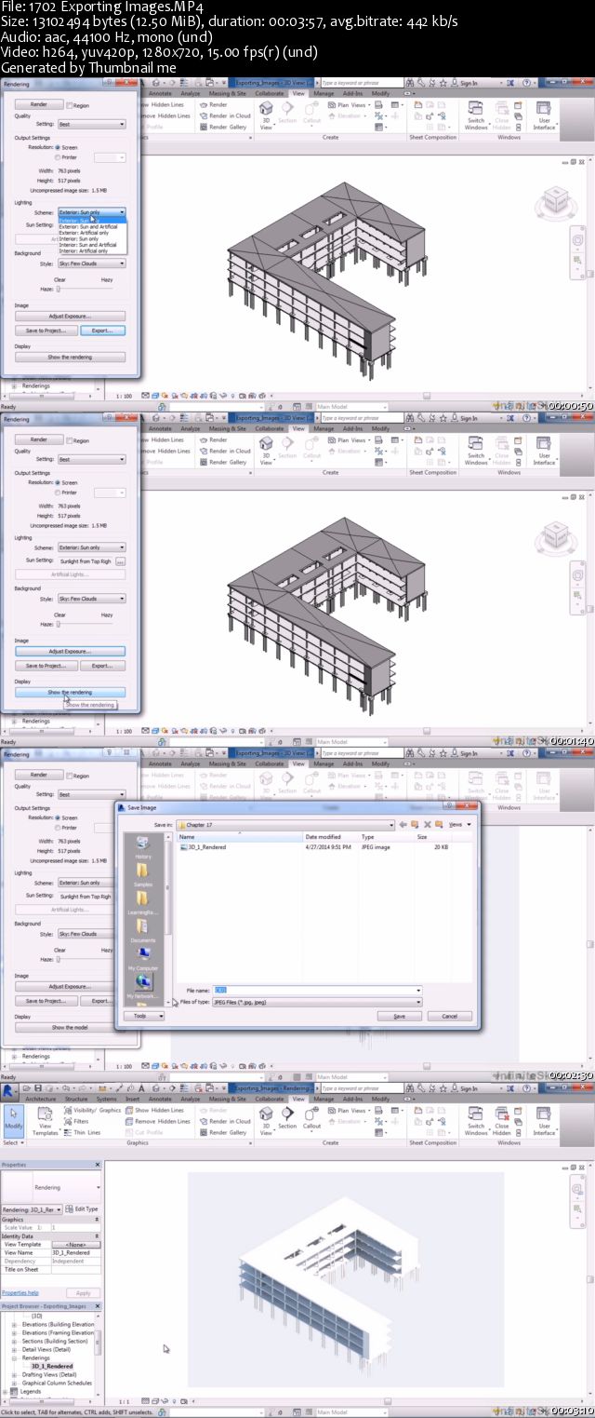Open the Properties help link

(20, 1292)
